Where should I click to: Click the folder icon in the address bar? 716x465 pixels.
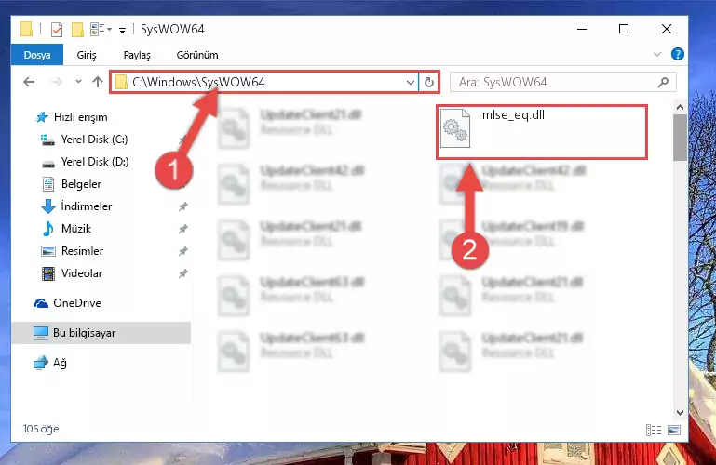pos(121,83)
